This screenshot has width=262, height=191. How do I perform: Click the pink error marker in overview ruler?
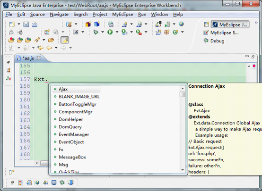[254, 66]
